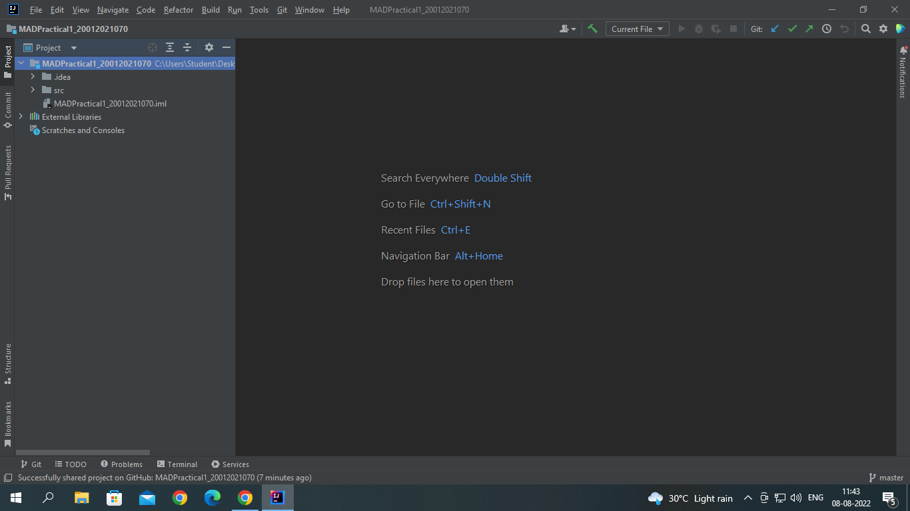Expand the External Libraries node
The width and height of the screenshot is (910, 511).
[21, 116]
